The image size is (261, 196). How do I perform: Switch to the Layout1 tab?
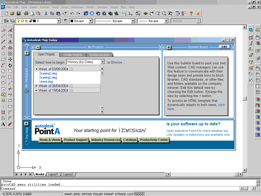tap(53, 174)
